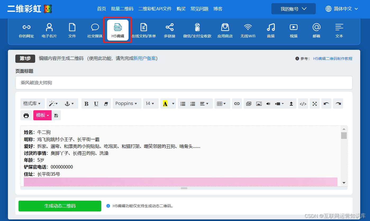Image resolution: width=370 pixels, height=221 pixels.
Task: Open 二维彩虹API文件 nav item
Action: click(x=155, y=9)
